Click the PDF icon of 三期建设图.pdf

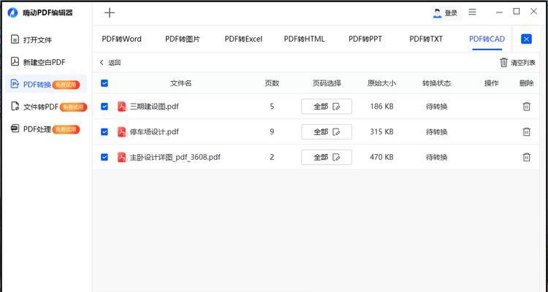(121, 107)
